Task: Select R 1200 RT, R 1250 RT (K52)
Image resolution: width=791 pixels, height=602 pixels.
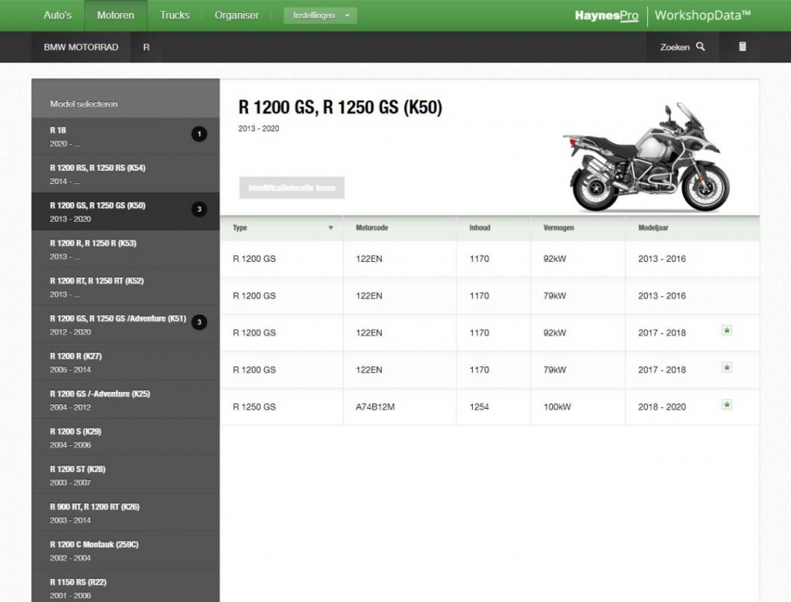Action: pyautogui.click(x=126, y=287)
